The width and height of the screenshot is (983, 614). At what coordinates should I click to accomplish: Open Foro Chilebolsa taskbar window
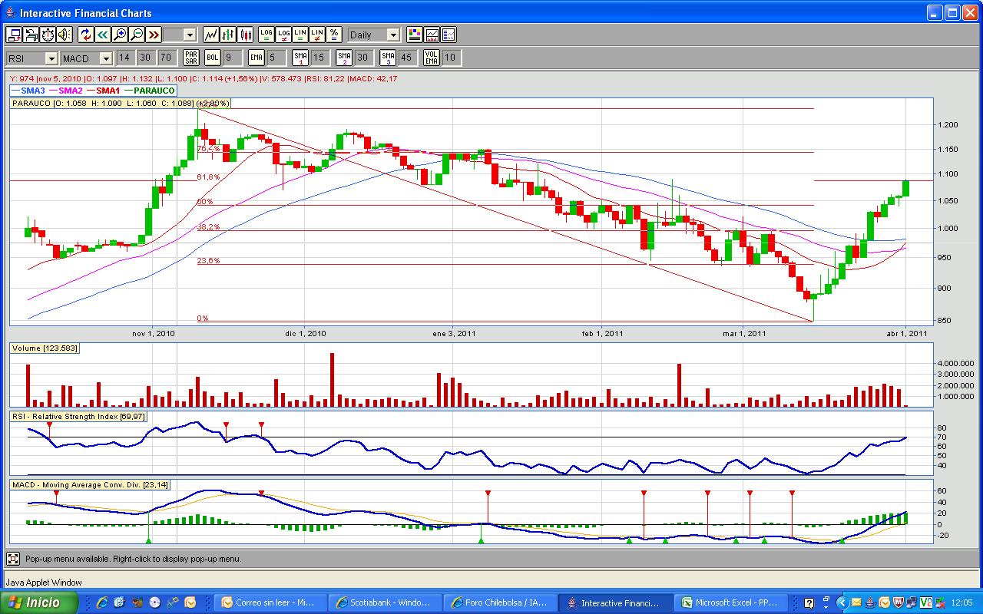(x=500, y=602)
